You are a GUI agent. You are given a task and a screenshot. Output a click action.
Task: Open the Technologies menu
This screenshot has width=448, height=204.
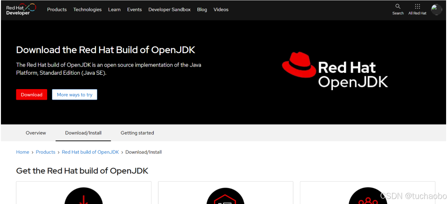point(87,10)
